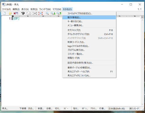Click the ｱｳﾄﾗ... status bar button
This screenshot has width=145, height=113.
(93, 108)
